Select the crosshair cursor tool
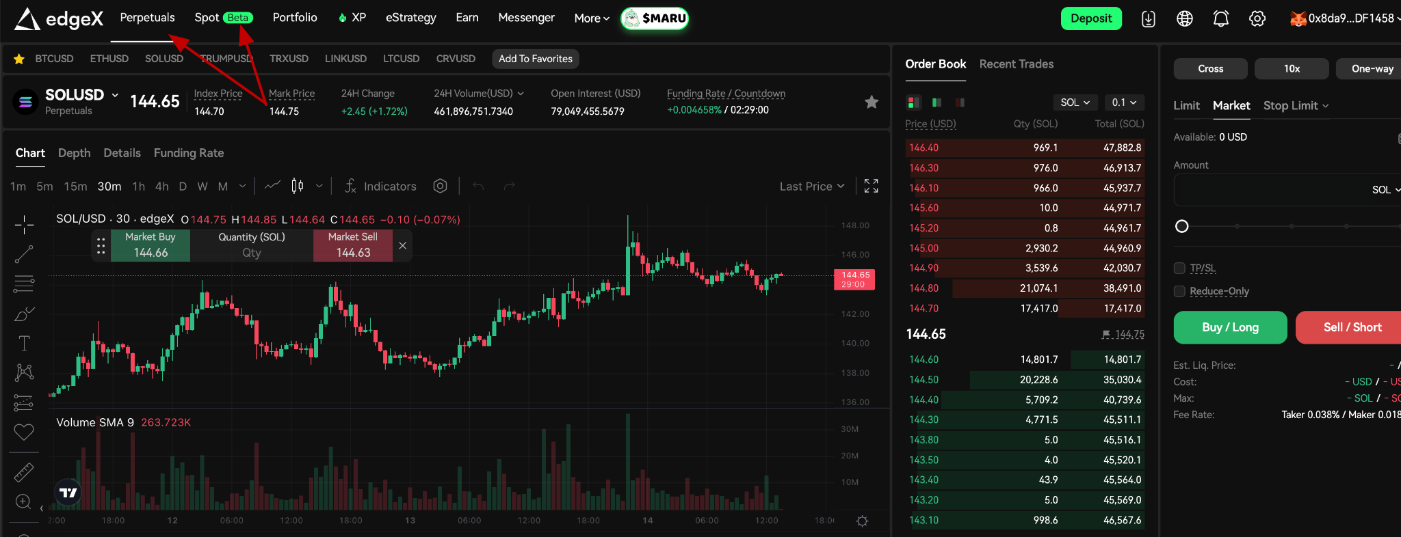1401x537 pixels. click(24, 224)
